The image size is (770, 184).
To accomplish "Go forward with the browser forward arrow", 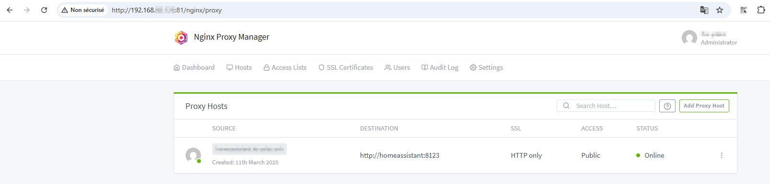I will coord(27,10).
